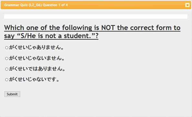Select radio circle beside がくせいではありません
This screenshot has width=192, height=117.
(7, 69)
